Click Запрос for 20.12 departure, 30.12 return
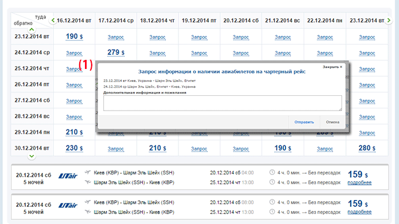The image size is (399, 224). pos(241,149)
